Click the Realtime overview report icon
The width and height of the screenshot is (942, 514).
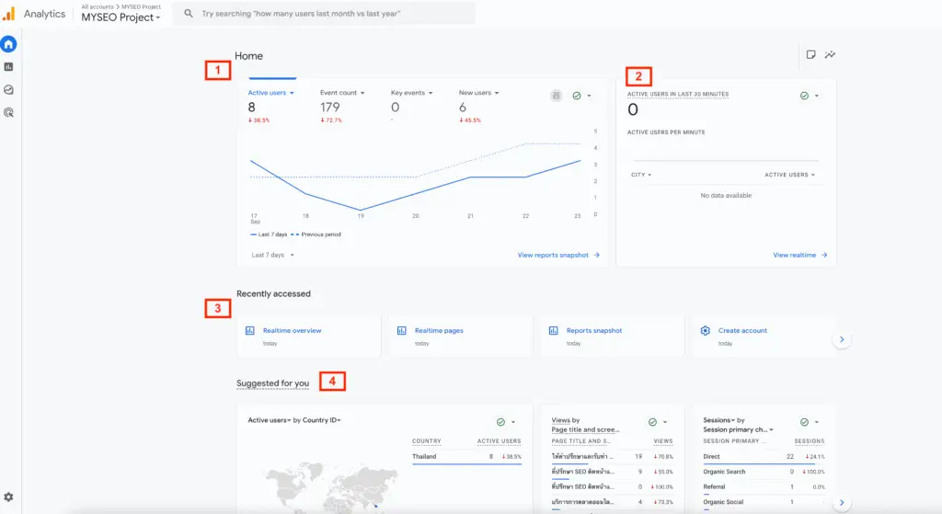[250, 330]
